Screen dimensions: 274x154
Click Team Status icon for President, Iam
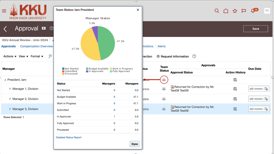pos(164,80)
